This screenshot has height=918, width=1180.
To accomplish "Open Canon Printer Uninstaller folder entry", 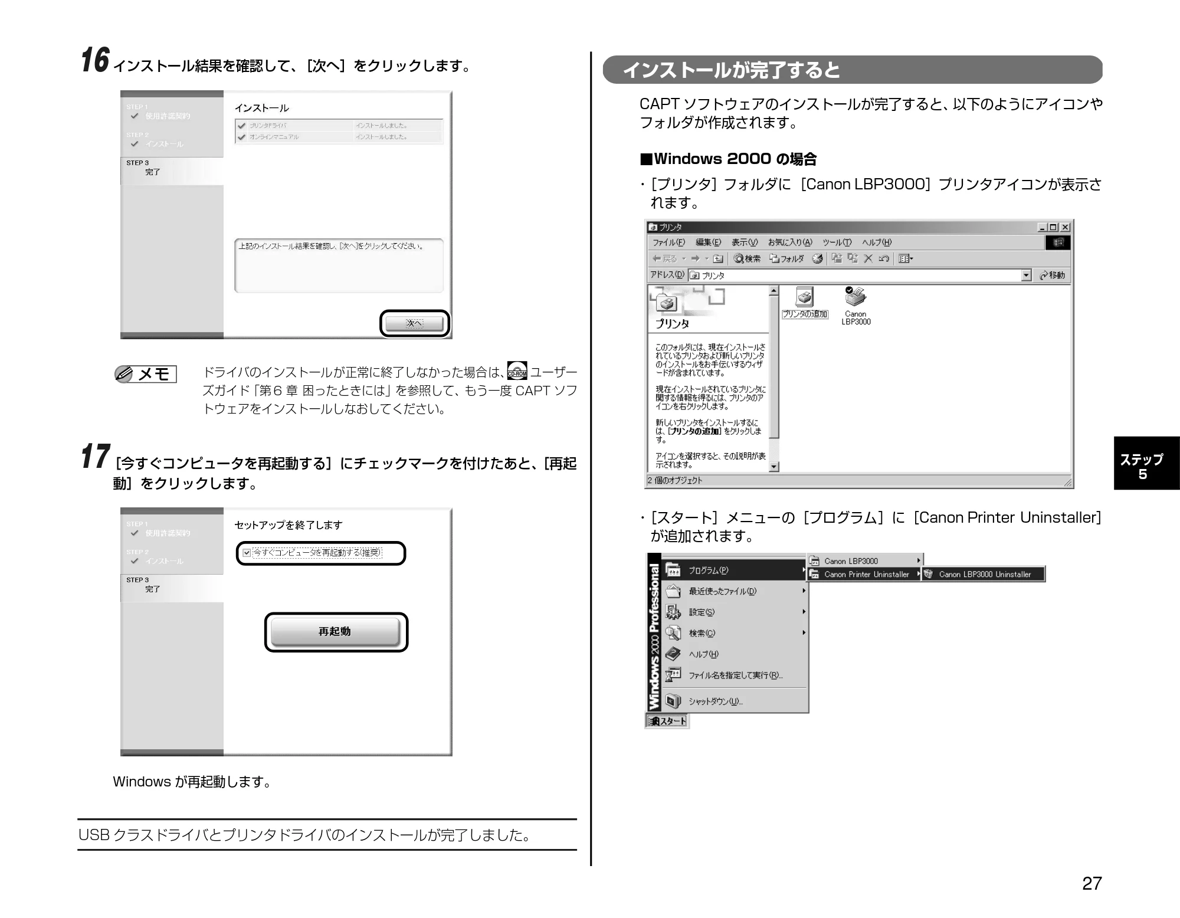I will [864, 574].
